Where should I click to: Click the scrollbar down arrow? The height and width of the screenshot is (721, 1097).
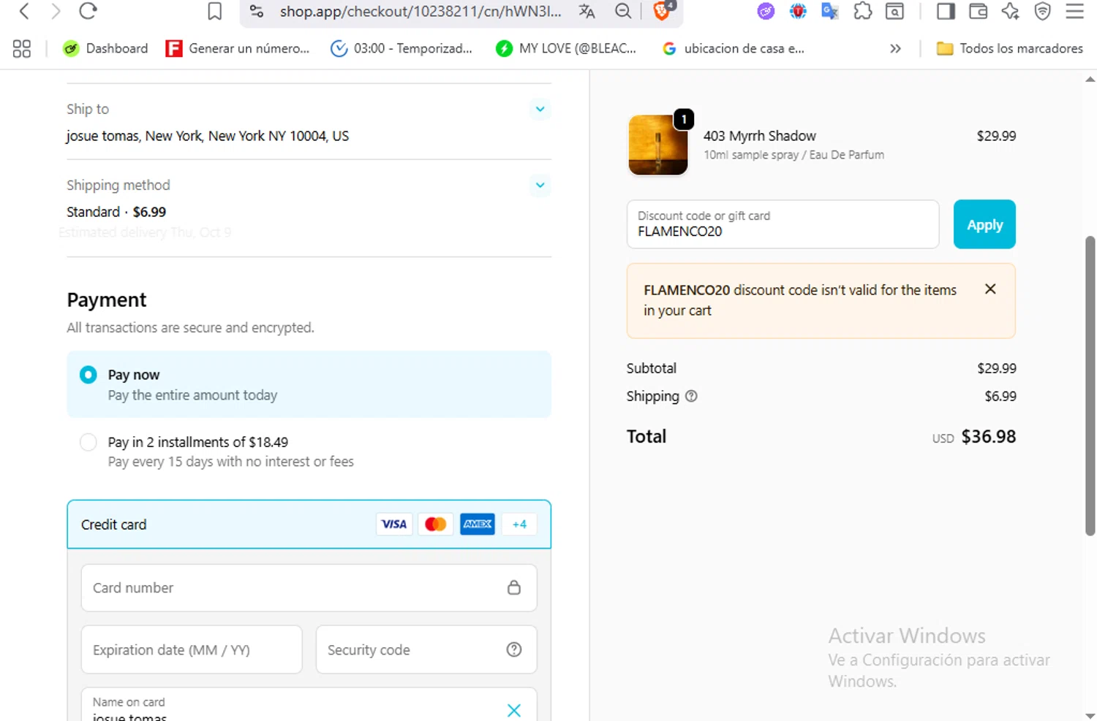[x=1090, y=715]
